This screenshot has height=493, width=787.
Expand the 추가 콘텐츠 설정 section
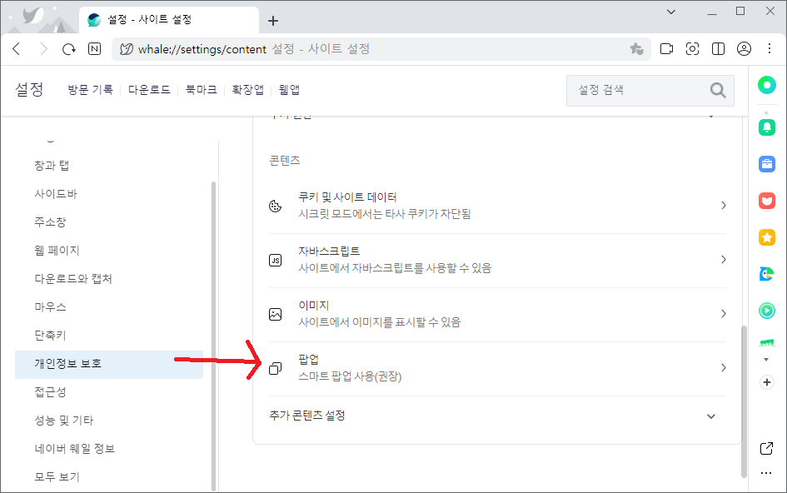click(x=711, y=416)
